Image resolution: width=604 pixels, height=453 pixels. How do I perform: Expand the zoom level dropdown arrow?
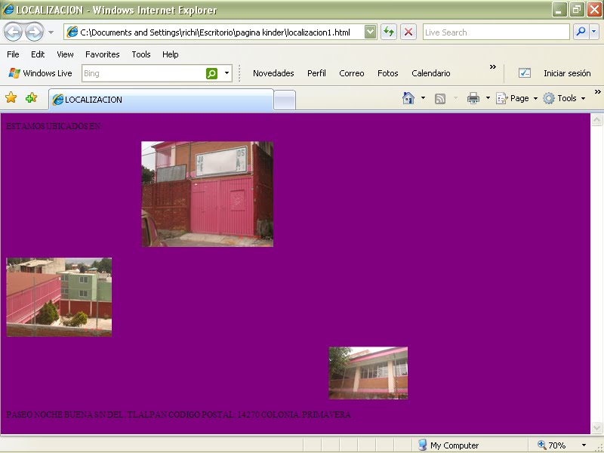[x=584, y=445]
